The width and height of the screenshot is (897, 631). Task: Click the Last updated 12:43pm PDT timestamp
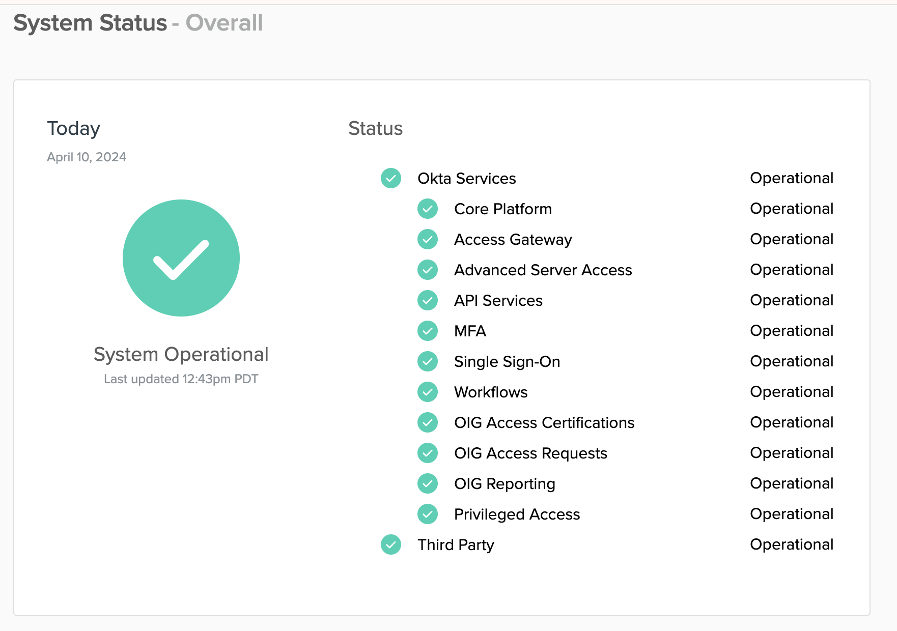[181, 380]
